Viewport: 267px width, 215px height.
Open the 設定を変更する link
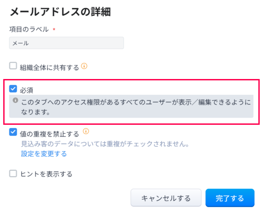point(44,154)
